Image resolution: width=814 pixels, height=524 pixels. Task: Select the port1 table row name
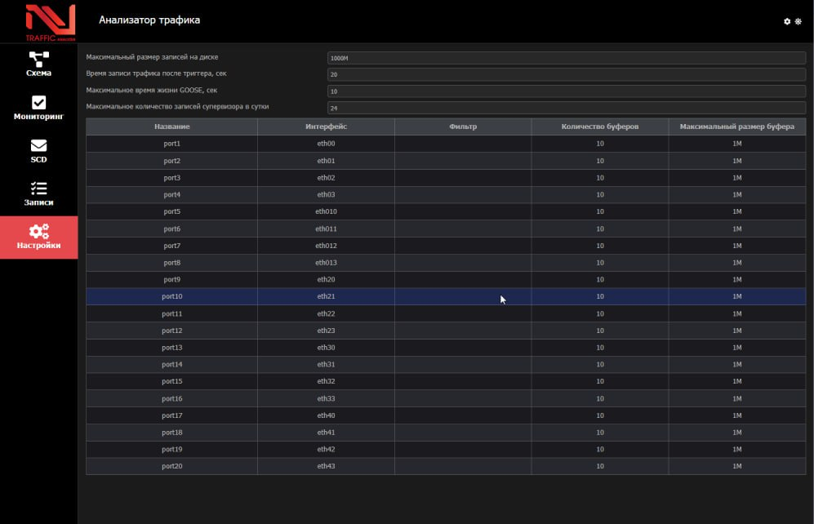coord(171,144)
